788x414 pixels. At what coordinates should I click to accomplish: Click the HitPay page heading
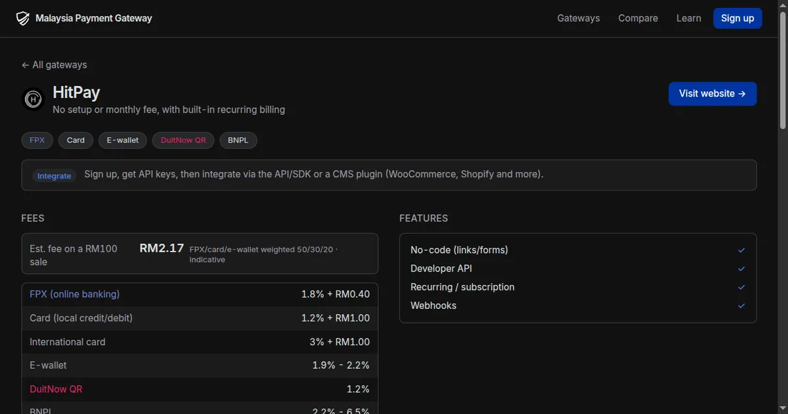point(76,92)
